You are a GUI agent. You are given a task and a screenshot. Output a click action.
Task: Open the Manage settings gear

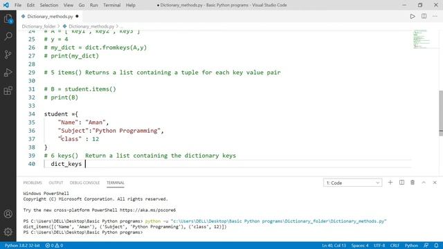pos(8,232)
